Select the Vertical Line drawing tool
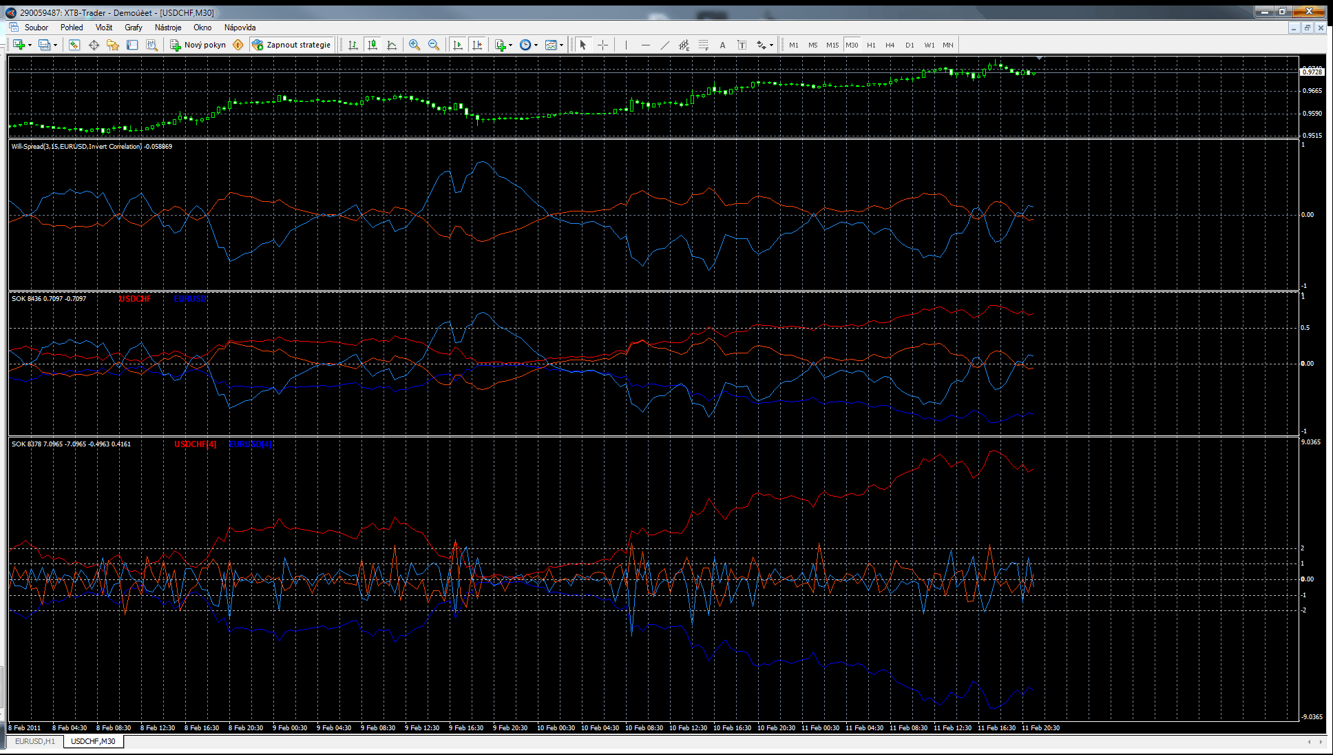This screenshot has width=1333, height=755. point(626,45)
